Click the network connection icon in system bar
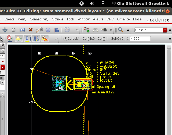The image size is (172, 135). [103, 3]
